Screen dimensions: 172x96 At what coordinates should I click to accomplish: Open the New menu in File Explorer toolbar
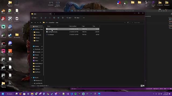(x=35, y=18)
